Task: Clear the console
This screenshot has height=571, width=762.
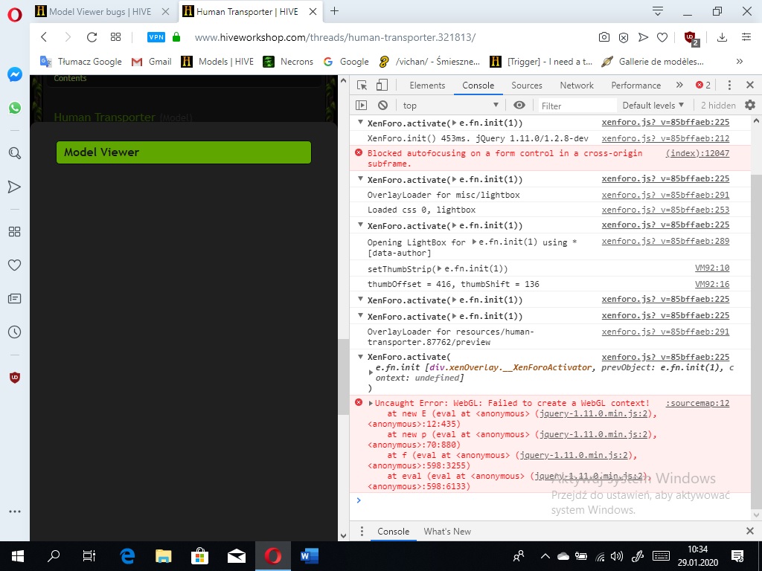Action: click(x=383, y=105)
